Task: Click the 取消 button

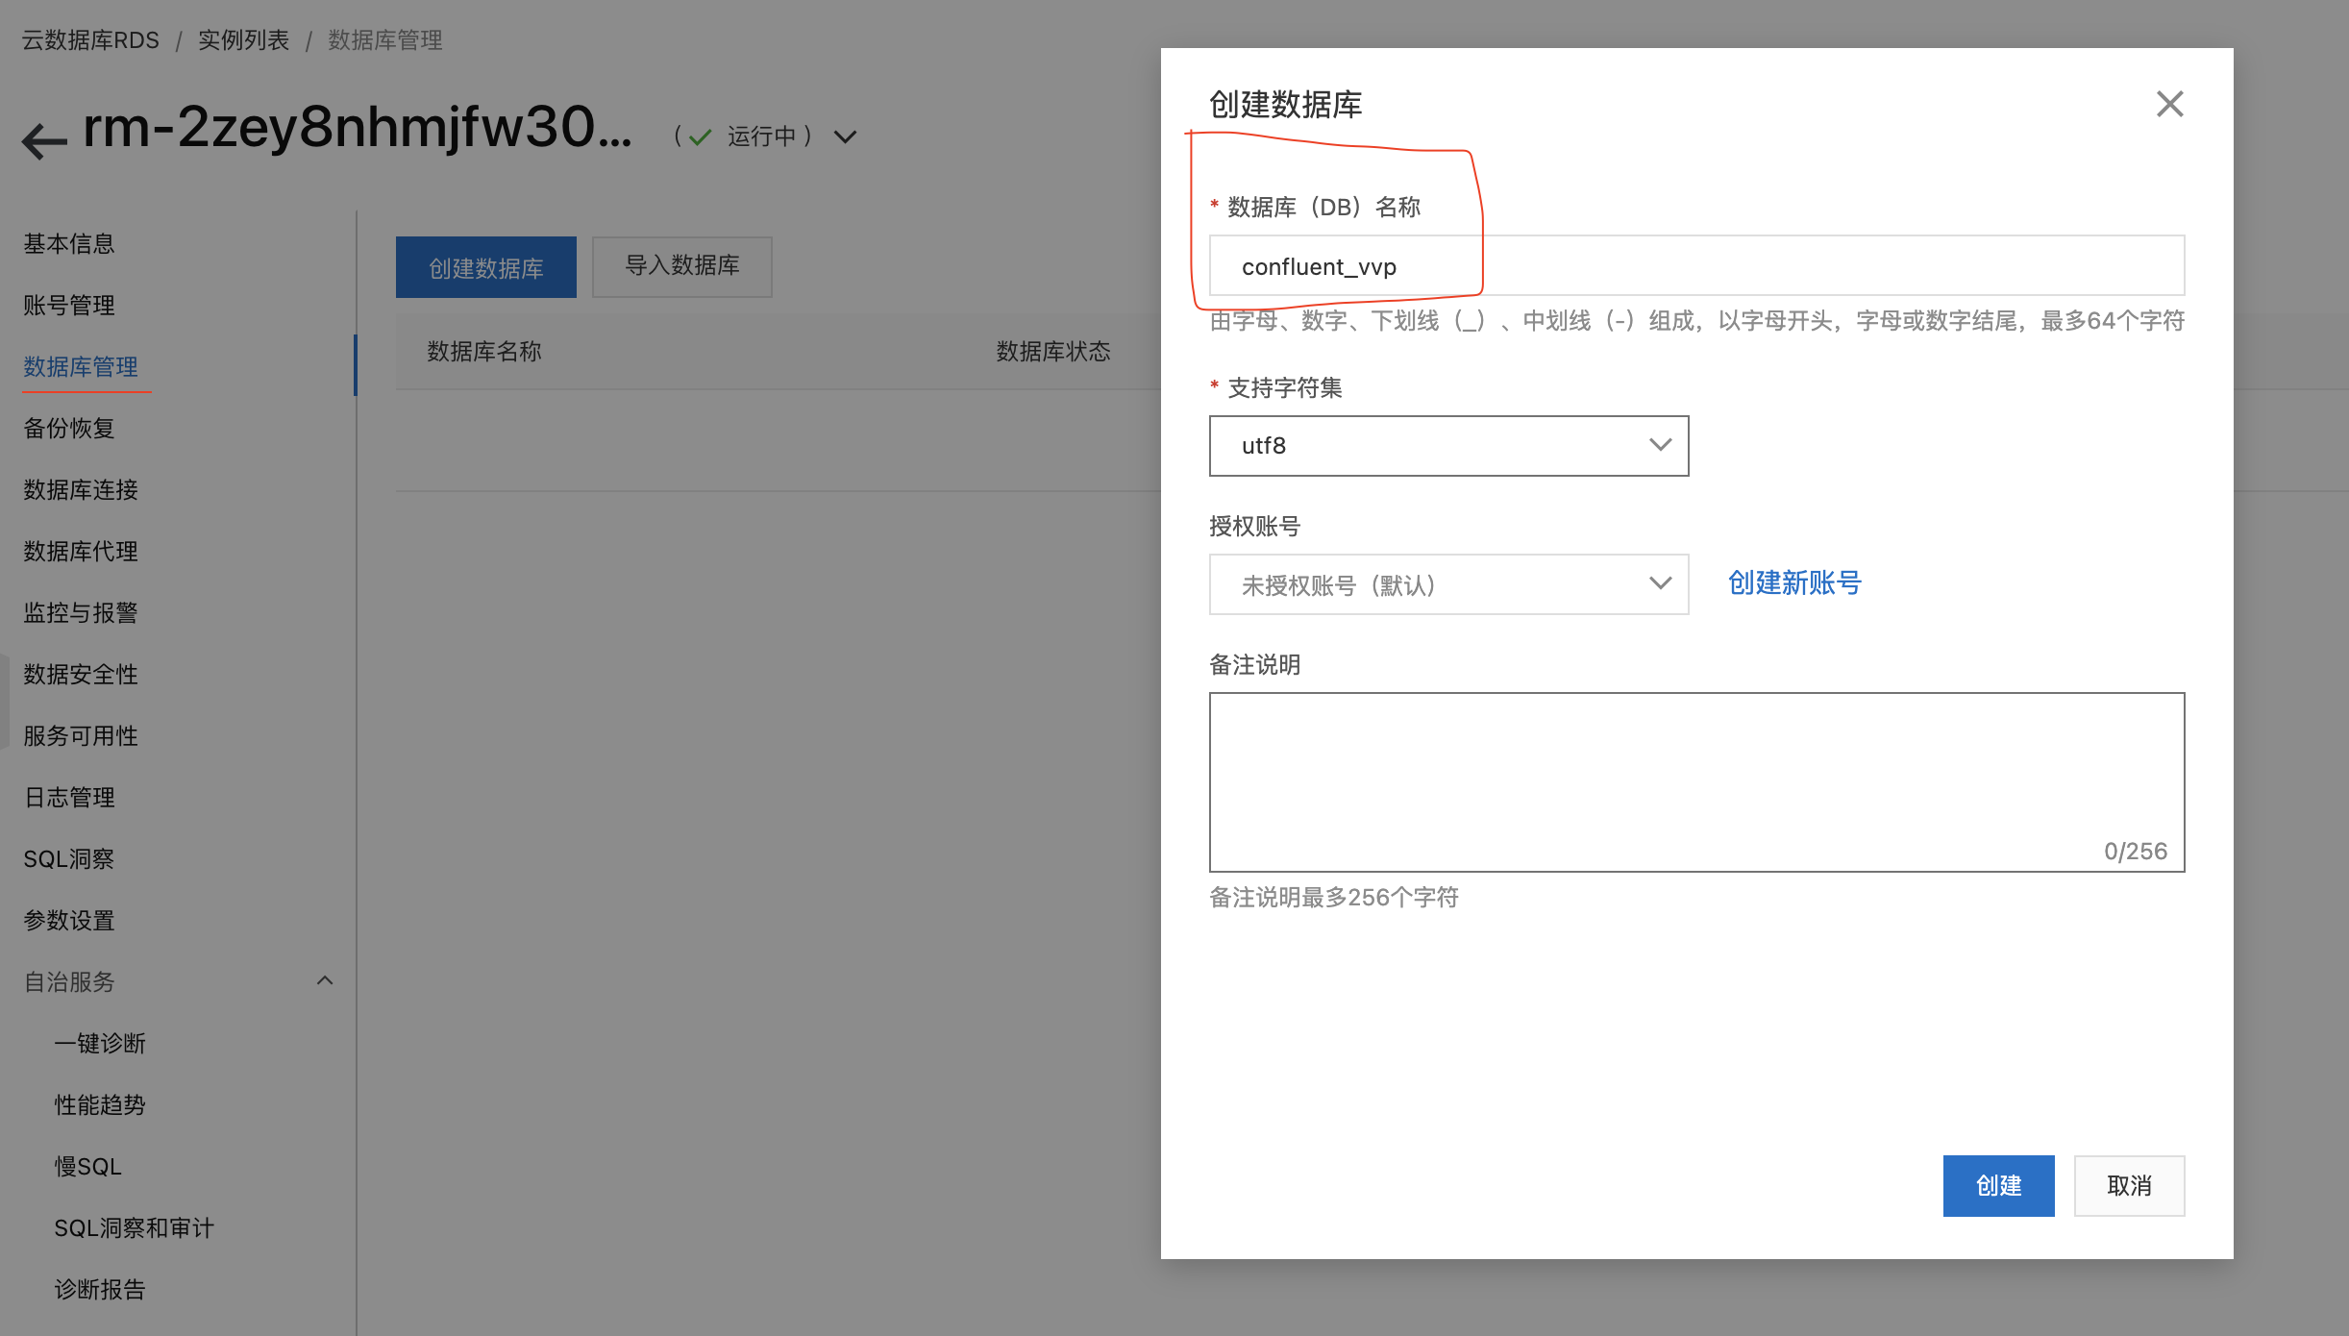Action: tap(2129, 1186)
